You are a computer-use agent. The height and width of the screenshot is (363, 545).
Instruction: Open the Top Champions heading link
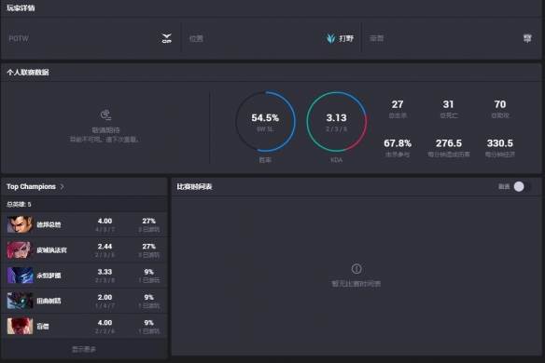coord(31,186)
